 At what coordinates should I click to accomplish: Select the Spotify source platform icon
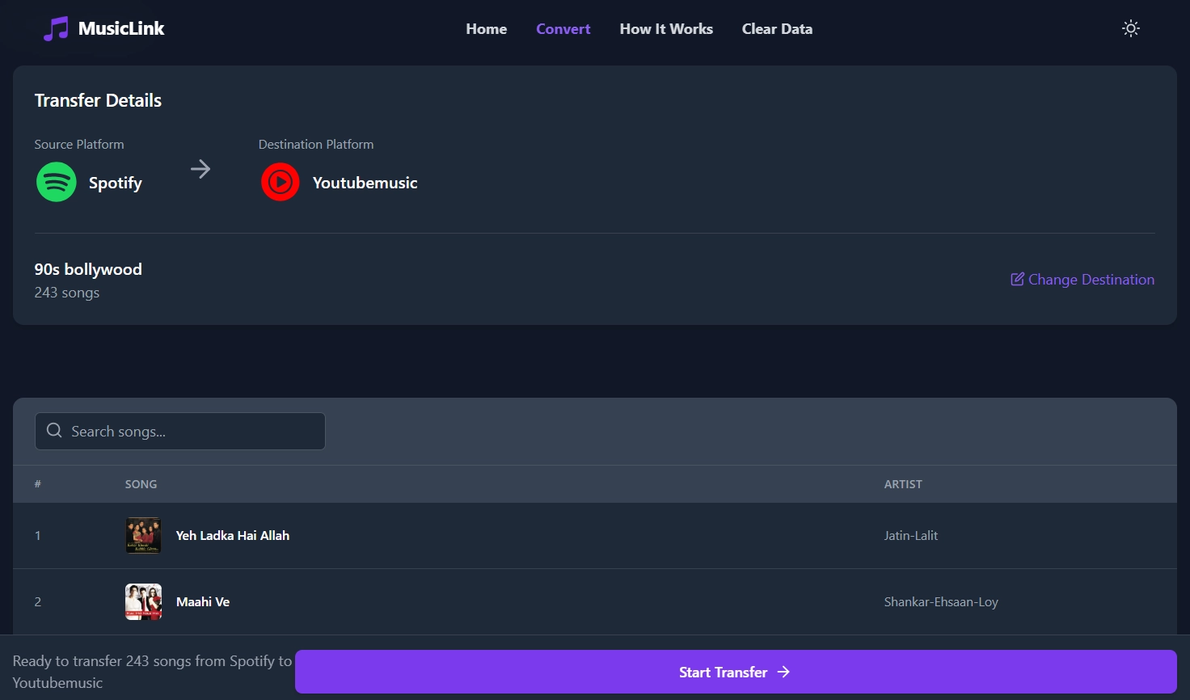pos(56,182)
